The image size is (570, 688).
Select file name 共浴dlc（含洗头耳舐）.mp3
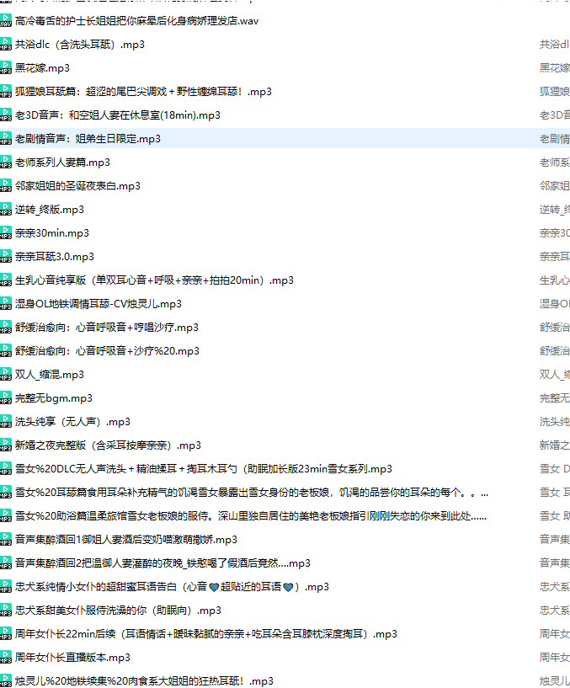(80, 45)
